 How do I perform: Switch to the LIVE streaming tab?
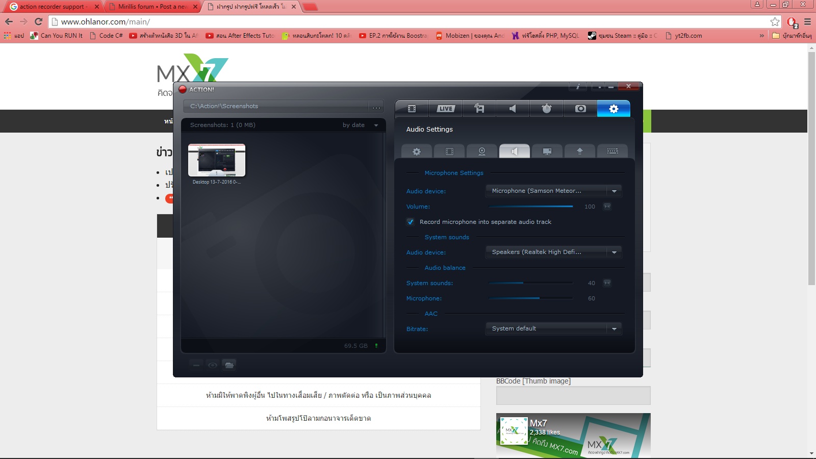click(x=446, y=109)
